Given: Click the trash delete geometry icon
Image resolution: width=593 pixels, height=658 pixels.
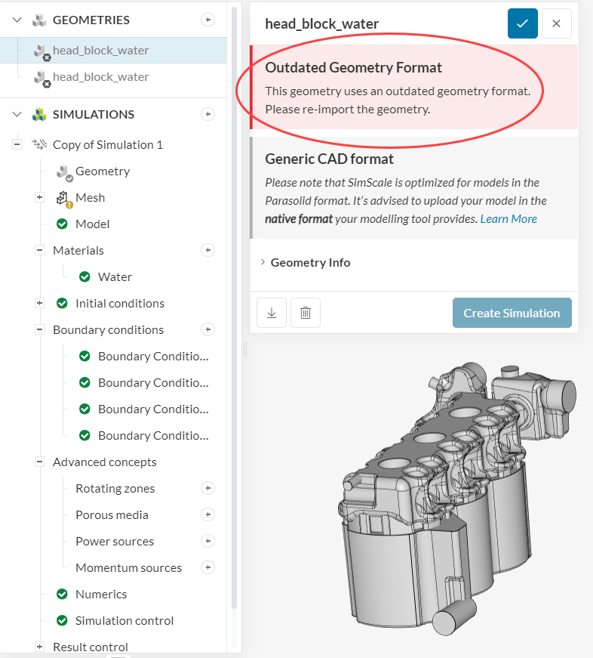Looking at the screenshot, I should coord(306,313).
